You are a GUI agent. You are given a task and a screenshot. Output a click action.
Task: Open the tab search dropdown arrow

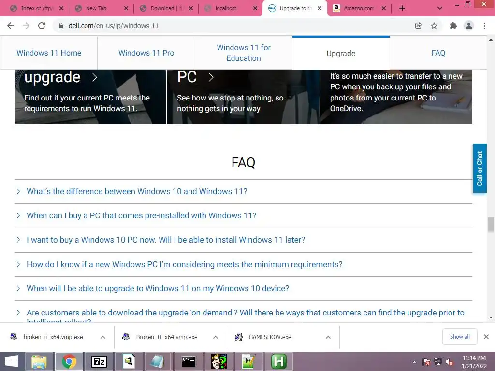[440, 8]
